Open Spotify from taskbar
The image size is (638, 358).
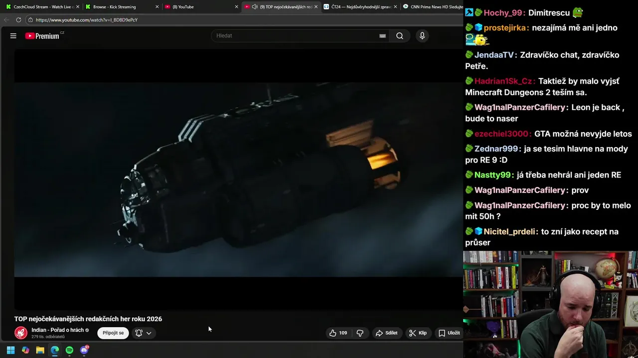[x=69, y=350]
